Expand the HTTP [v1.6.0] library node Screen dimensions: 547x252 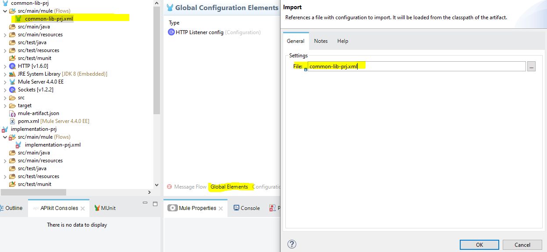pos(5,66)
